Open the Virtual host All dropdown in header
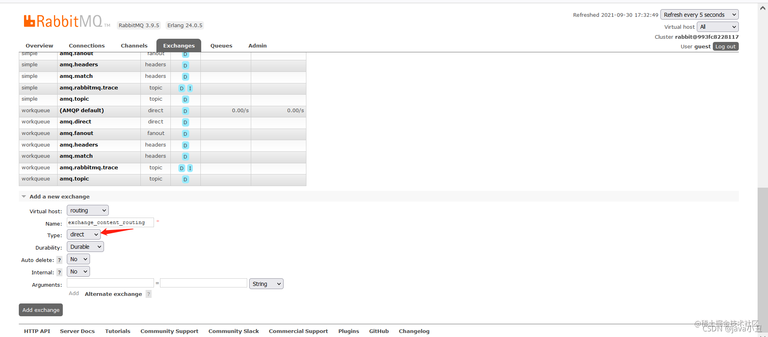 718,27
